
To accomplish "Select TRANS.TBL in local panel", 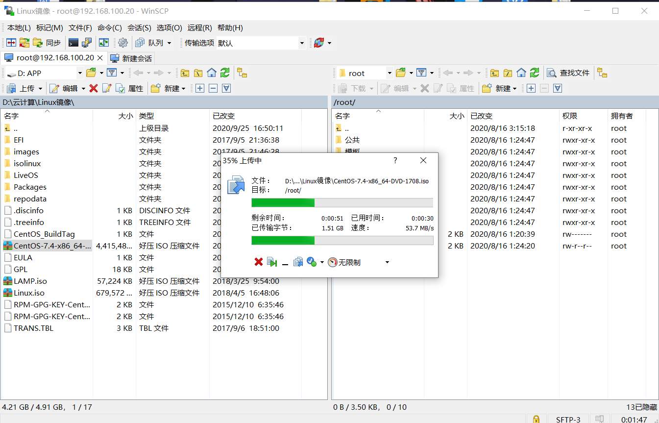I will click(33, 328).
